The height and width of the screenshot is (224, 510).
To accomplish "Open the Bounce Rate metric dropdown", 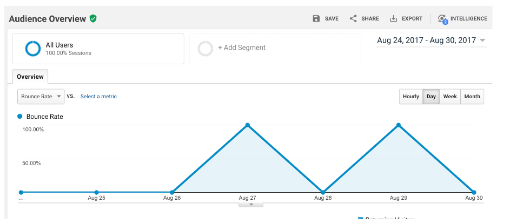I will (41, 97).
